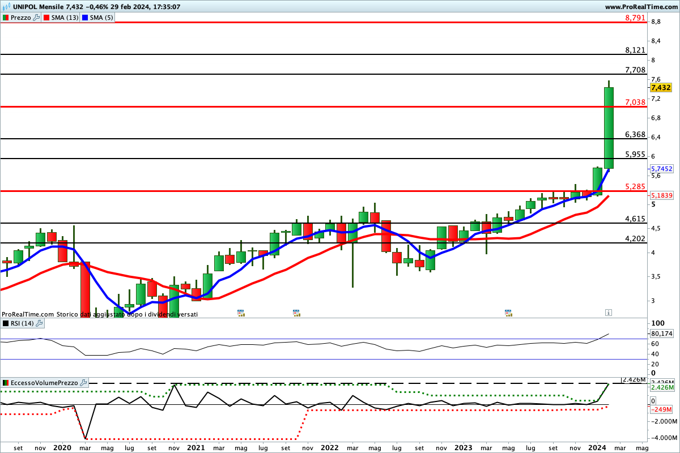Click the red SMA (13) color swatch

coord(46,18)
